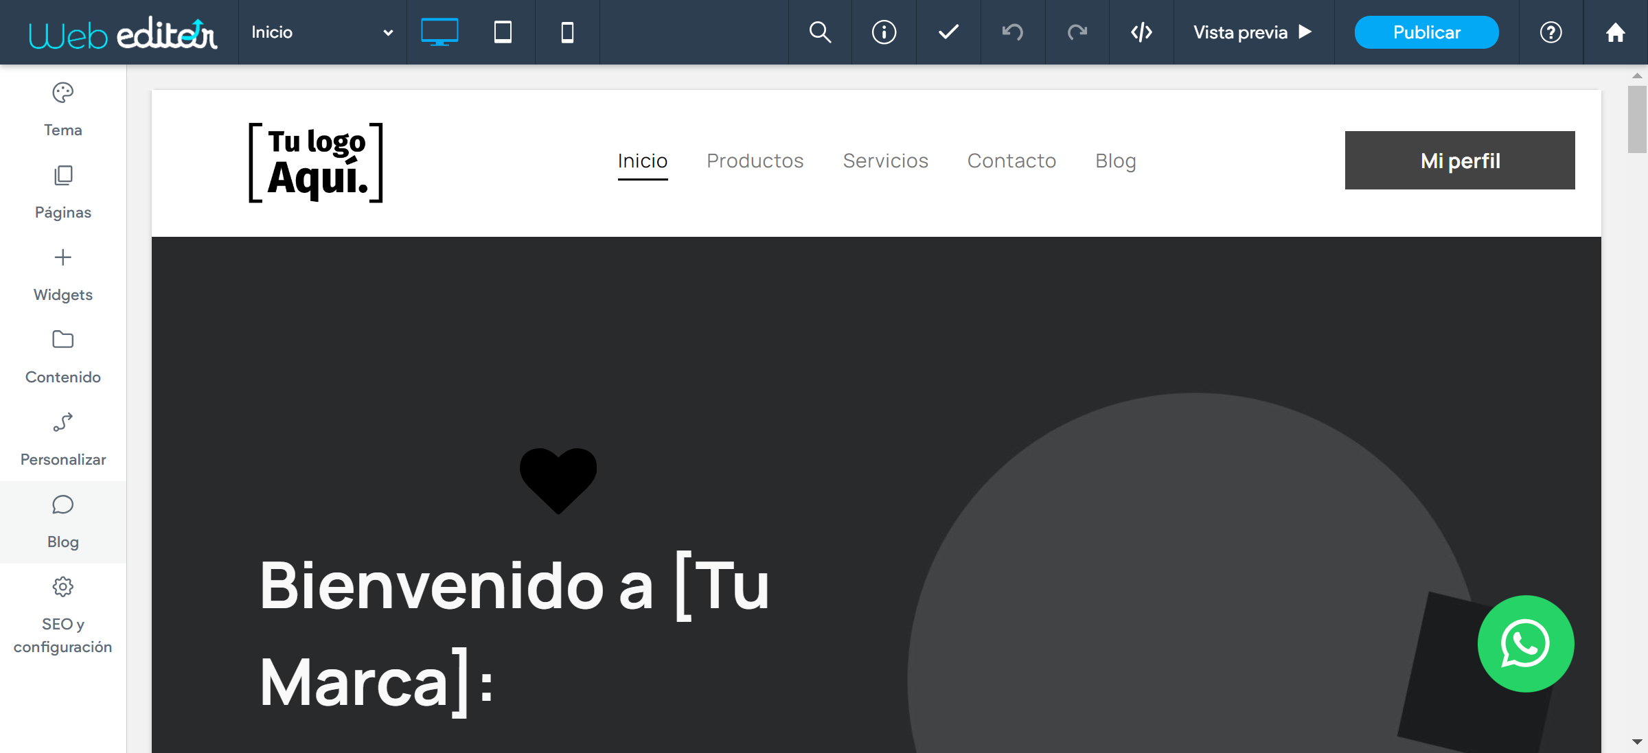
Task: Switch to tablet view
Action: point(503,32)
